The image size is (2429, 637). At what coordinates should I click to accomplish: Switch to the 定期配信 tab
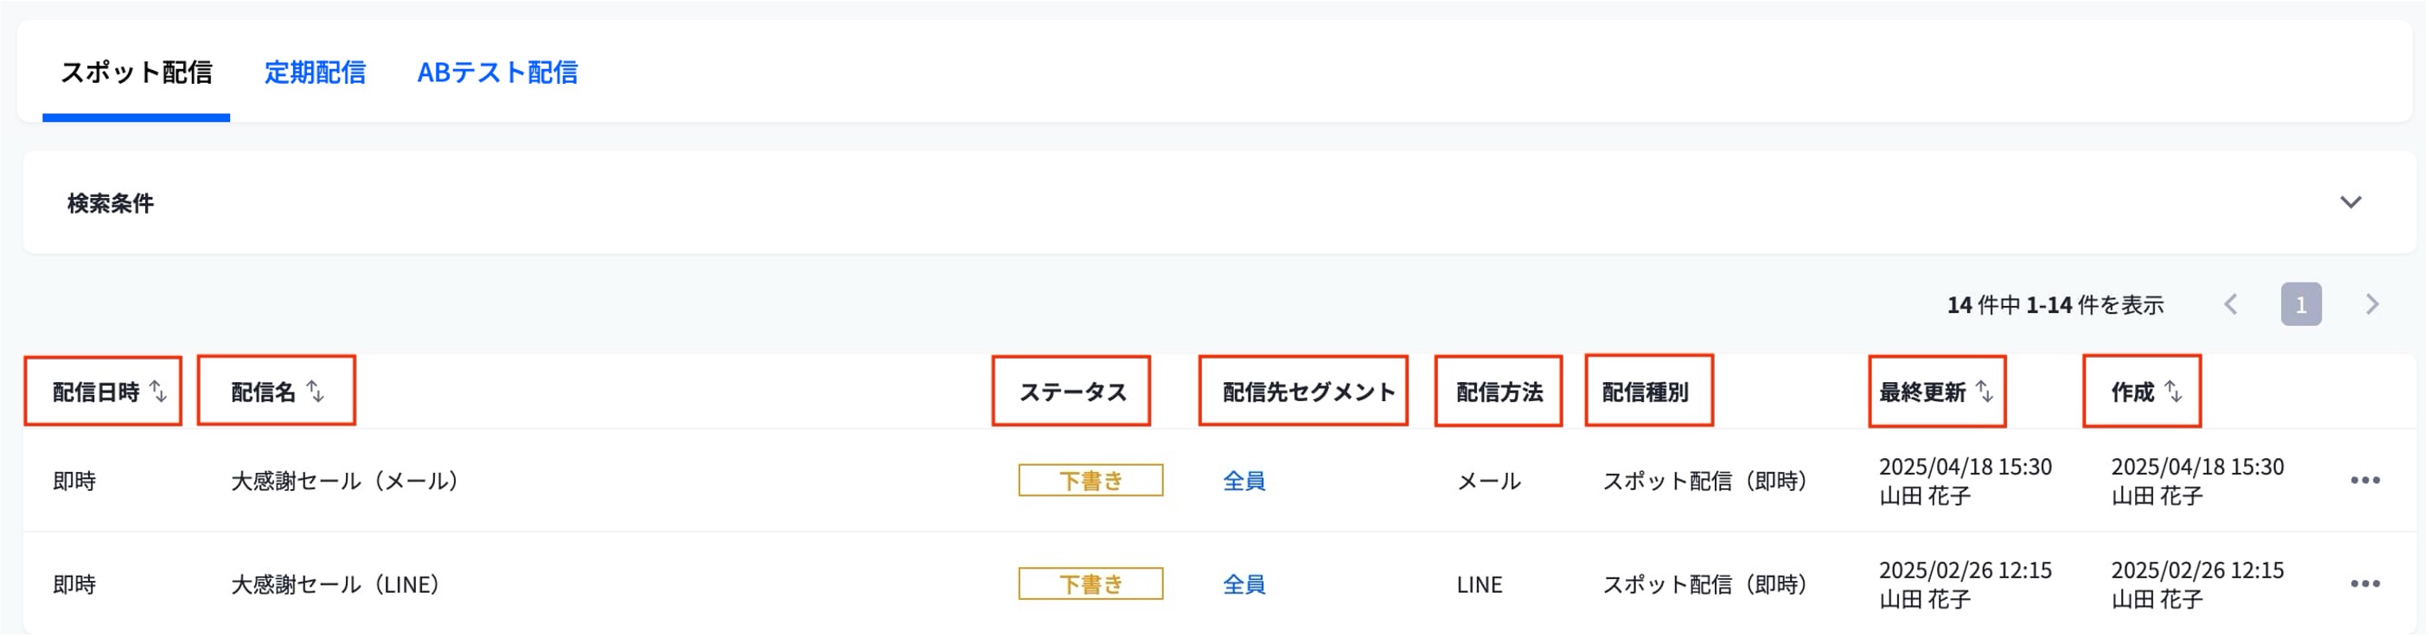[x=315, y=73]
